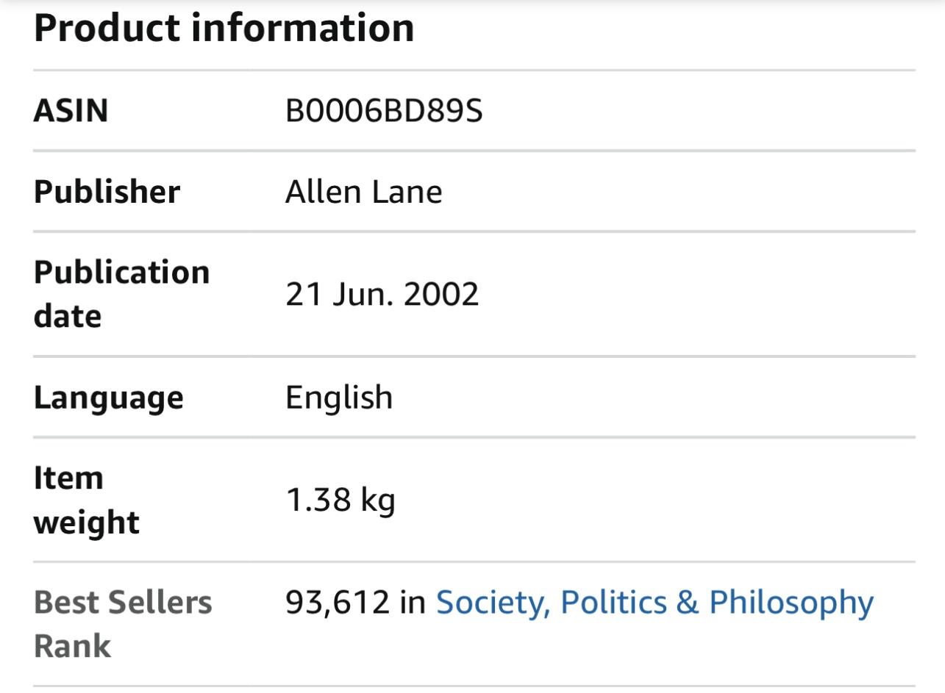Select the rank number 93,612
This screenshot has height=693, width=945.
pyautogui.click(x=337, y=603)
